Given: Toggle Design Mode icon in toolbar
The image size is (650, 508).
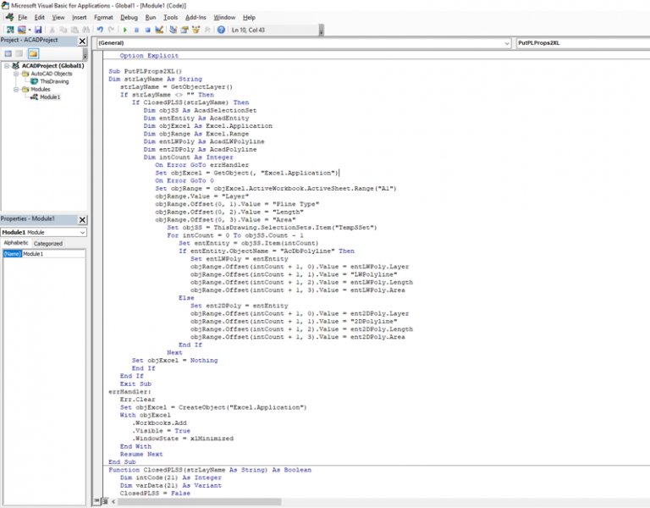Looking at the screenshot, I should pos(158,30).
